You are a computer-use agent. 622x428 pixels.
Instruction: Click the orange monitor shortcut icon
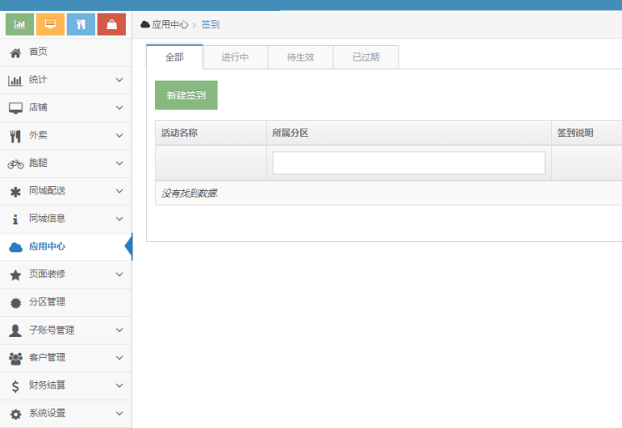(x=50, y=24)
